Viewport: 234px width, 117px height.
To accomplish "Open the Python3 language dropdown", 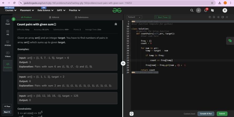I will [x=134, y=17].
